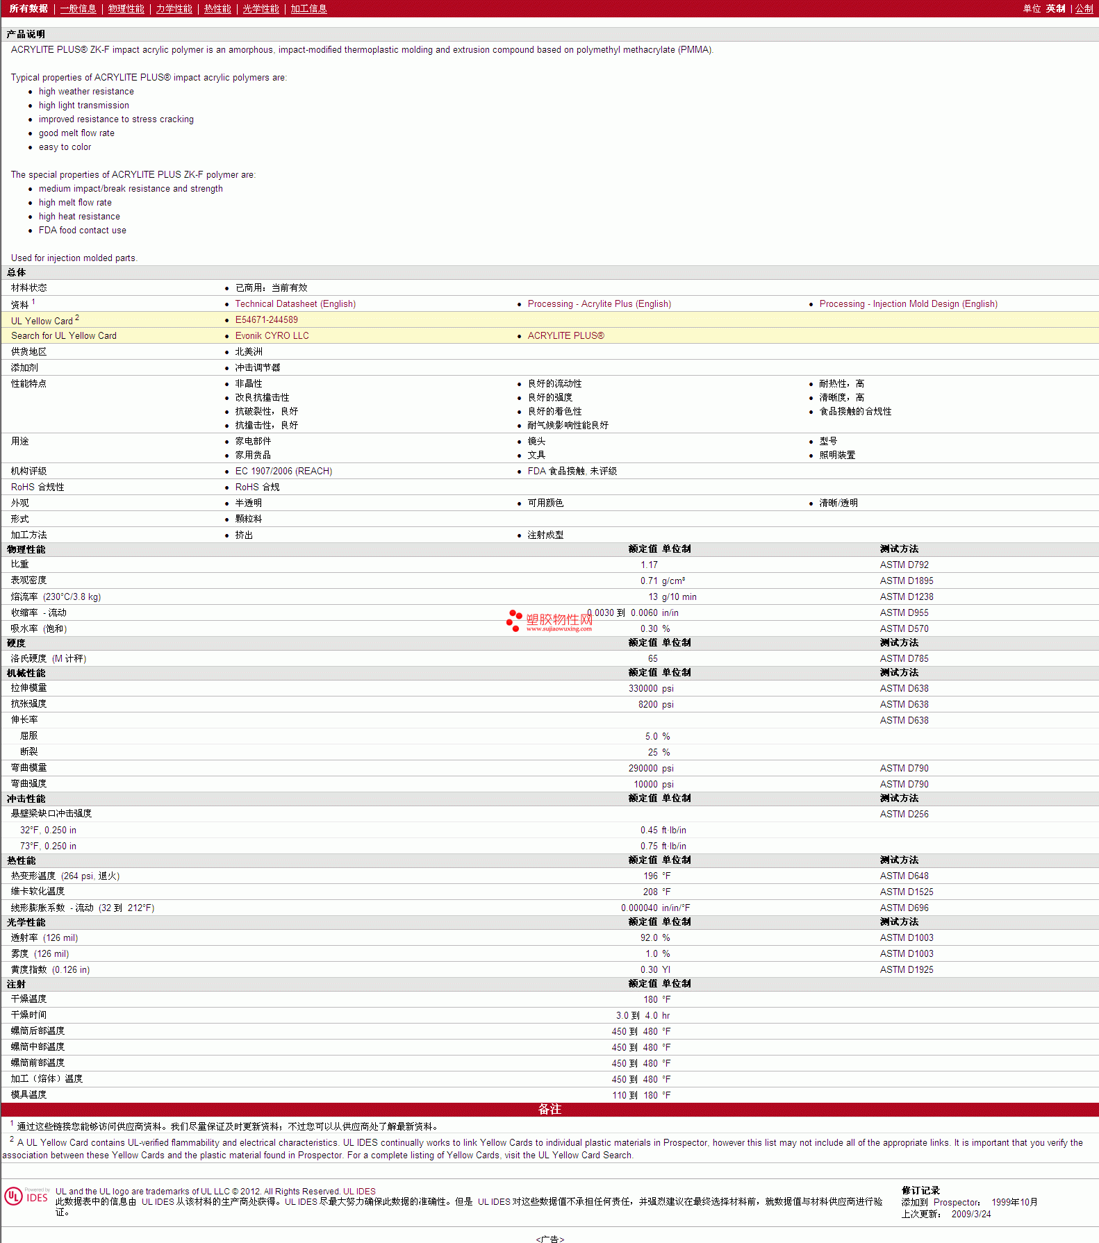1099x1243 pixels.
Task: Open the 所有数据 tab
Action: (x=28, y=8)
